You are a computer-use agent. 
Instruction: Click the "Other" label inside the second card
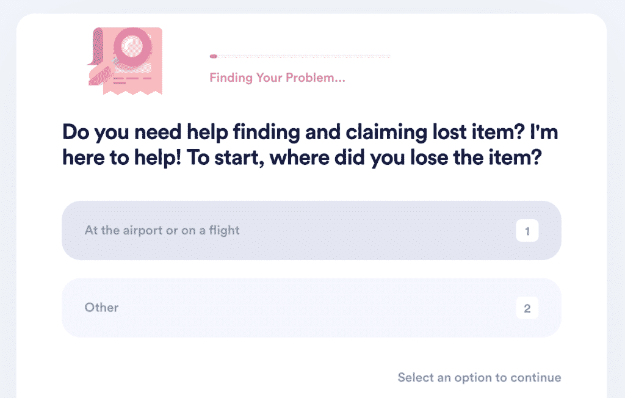(101, 308)
